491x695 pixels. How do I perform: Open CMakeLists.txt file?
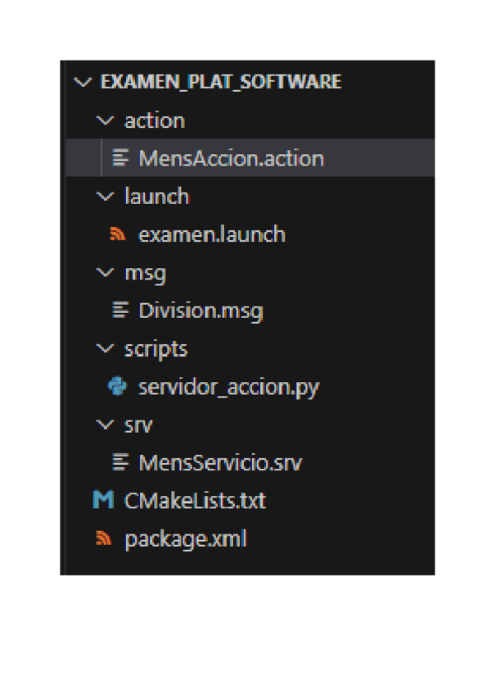point(195,500)
